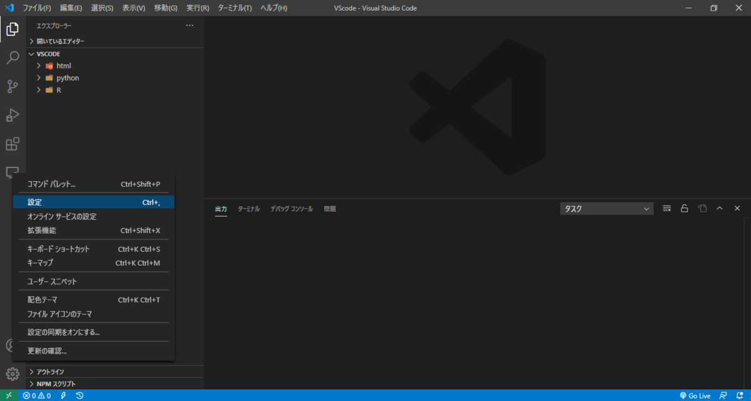Expand the html folder
Screen dimensions: 751x401
tap(116, 66)
